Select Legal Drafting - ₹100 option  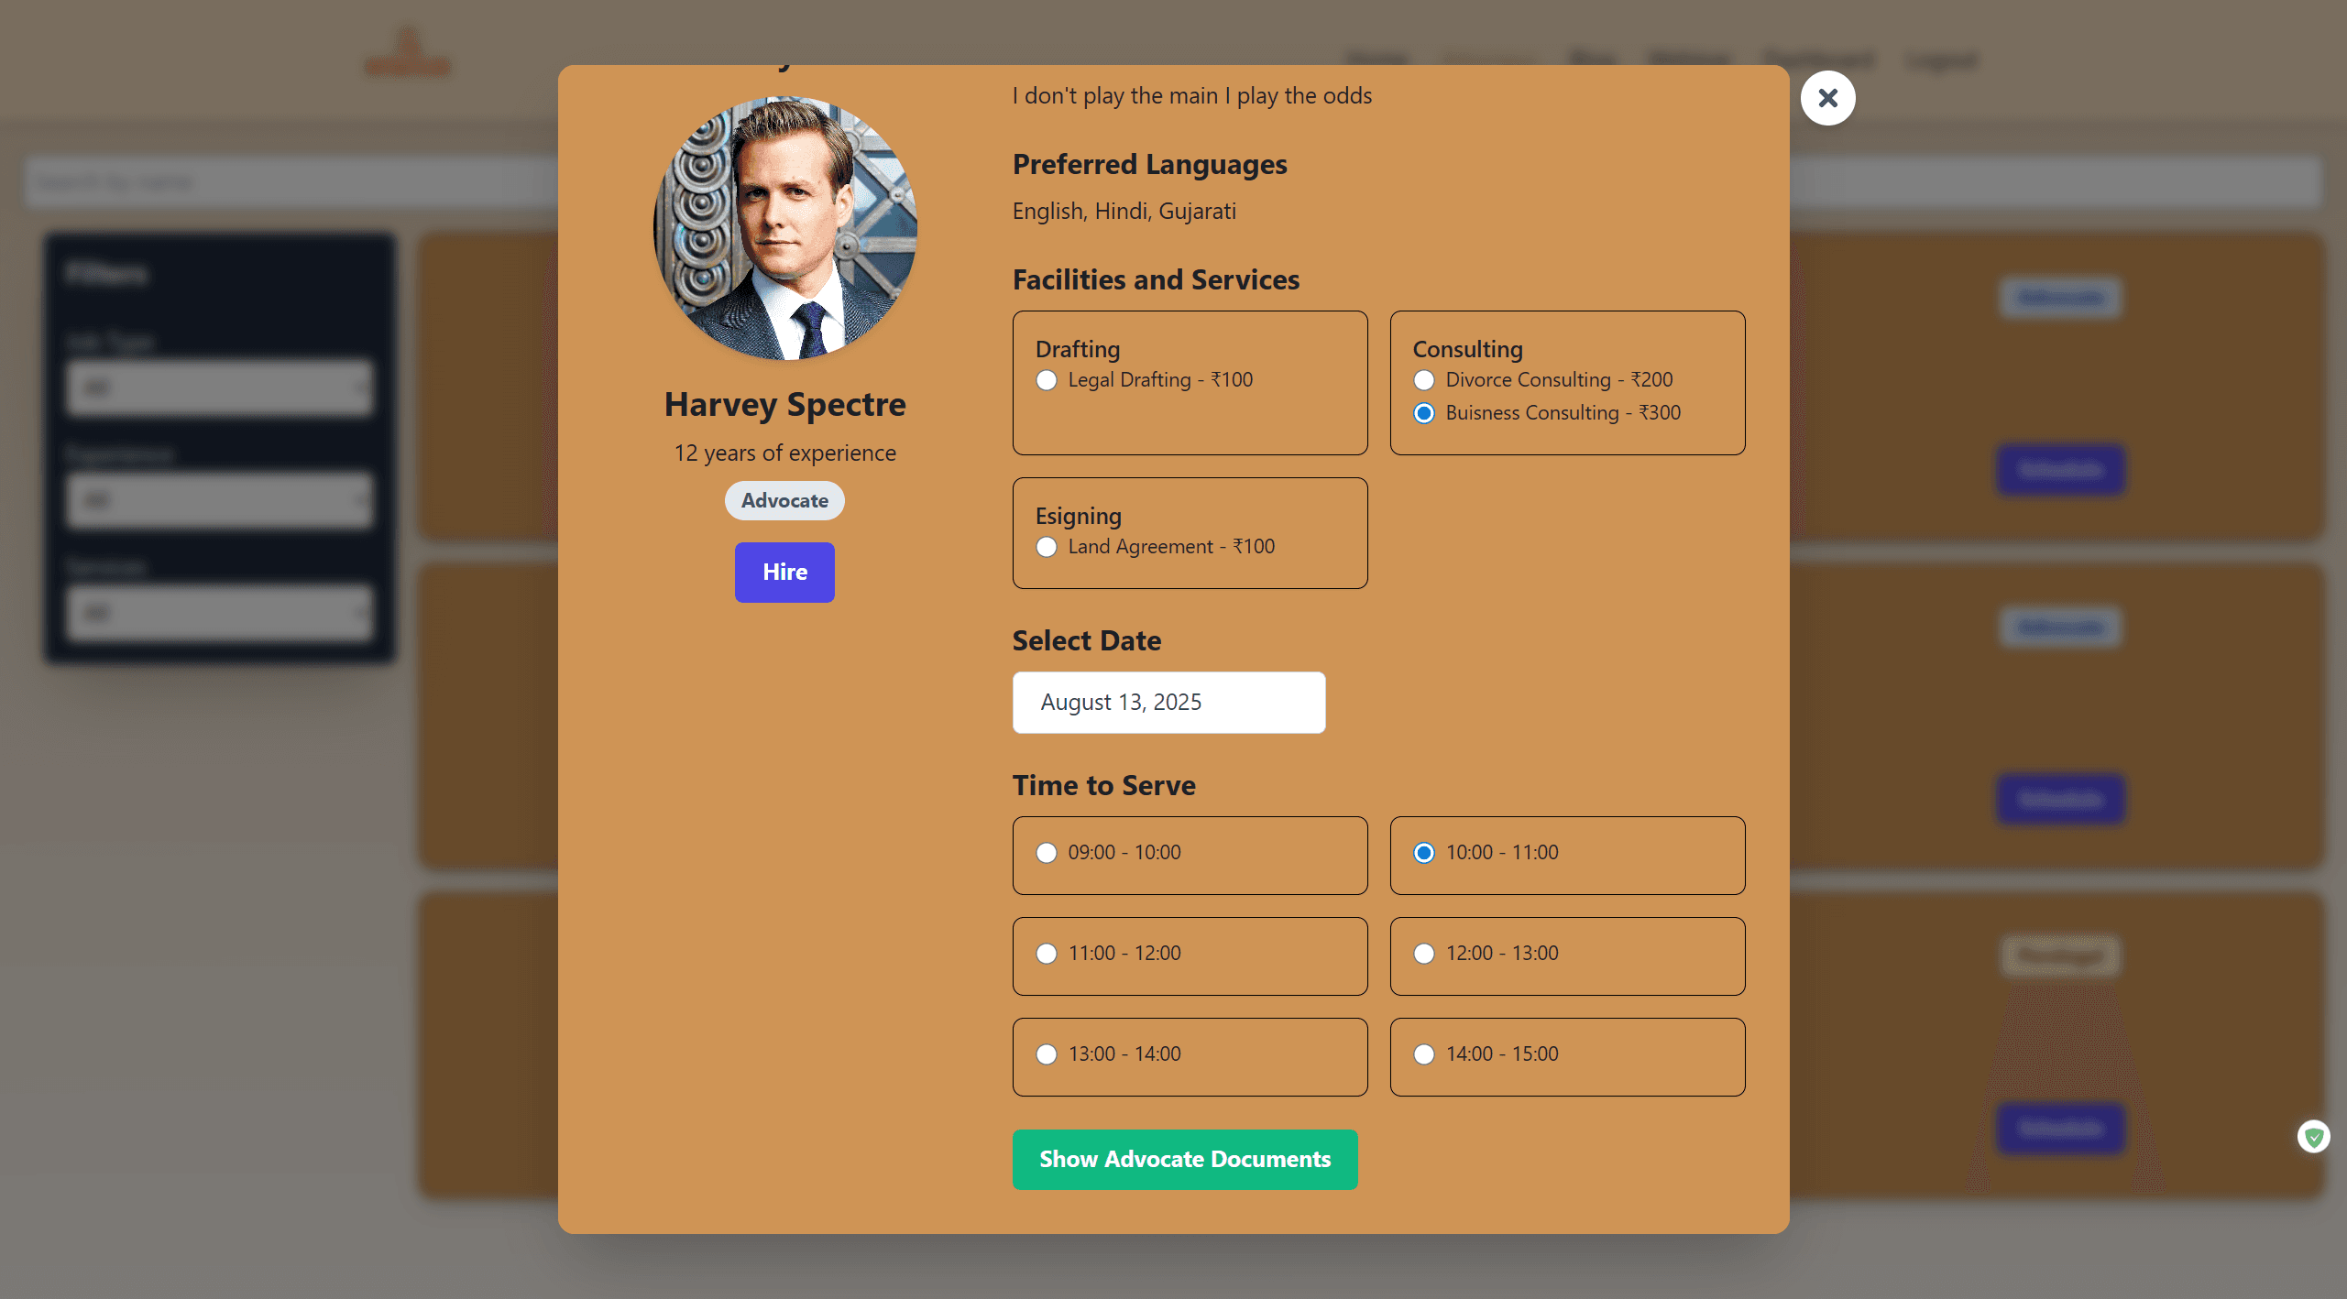click(1047, 379)
